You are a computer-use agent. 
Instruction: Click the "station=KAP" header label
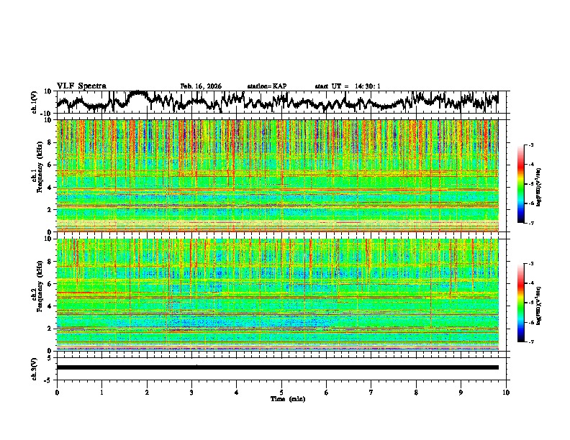coord(267,86)
